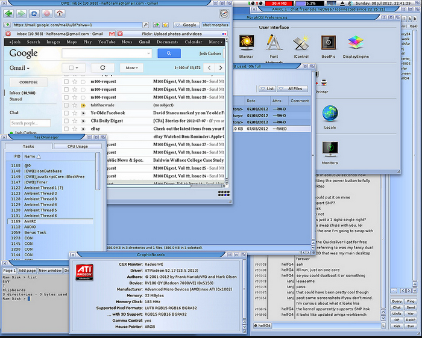Check the box for the CR4 Daily Digest email

[66, 121]
